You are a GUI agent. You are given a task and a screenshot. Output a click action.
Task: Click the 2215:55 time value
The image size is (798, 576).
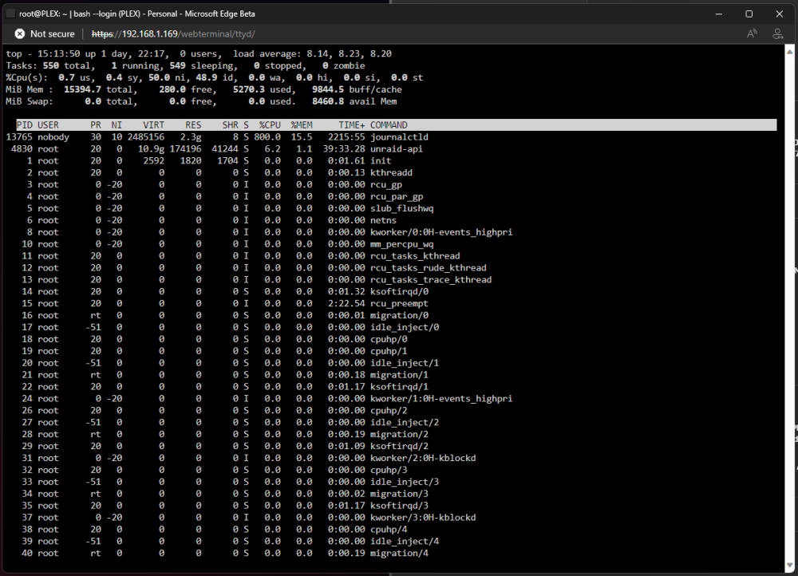tap(346, 137)
